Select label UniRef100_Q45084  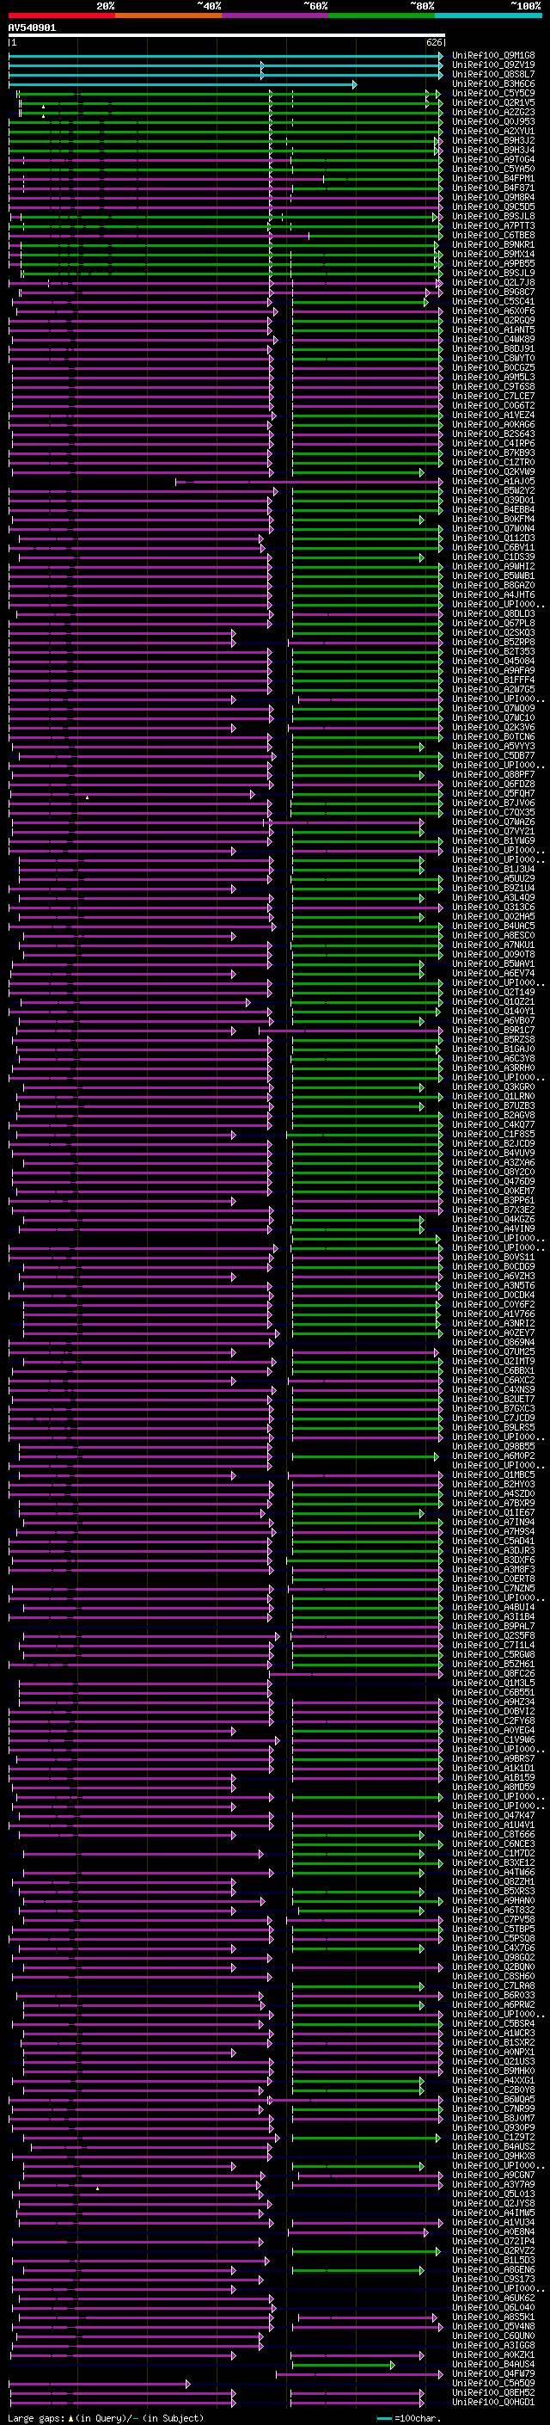(x=493, y=661)
